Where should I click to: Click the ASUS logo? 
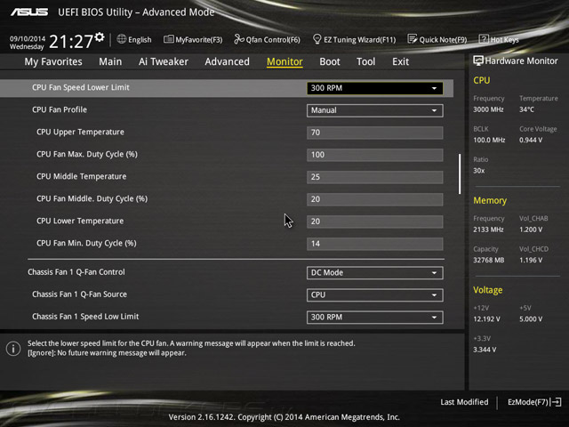click(29, 12)
